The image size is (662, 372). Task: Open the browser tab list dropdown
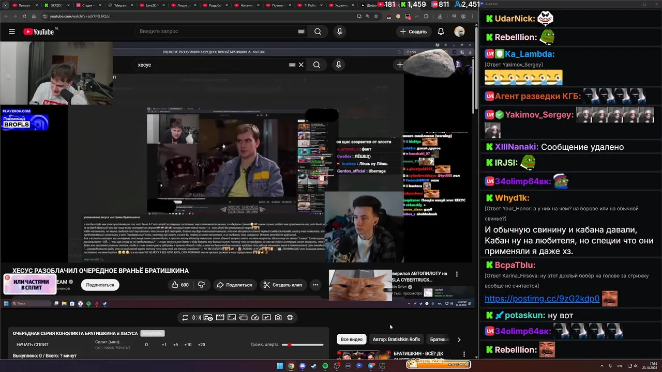[5, 5]
